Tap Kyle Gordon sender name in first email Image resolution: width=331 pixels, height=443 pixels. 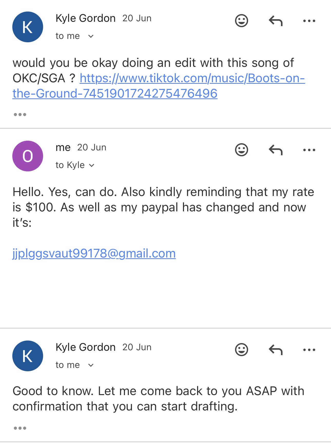[x=85, y=18]
